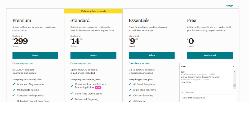This screenshot has width=249, height=113.
Task: Open Calculate your cost under Premium
Action: point(23,63)
